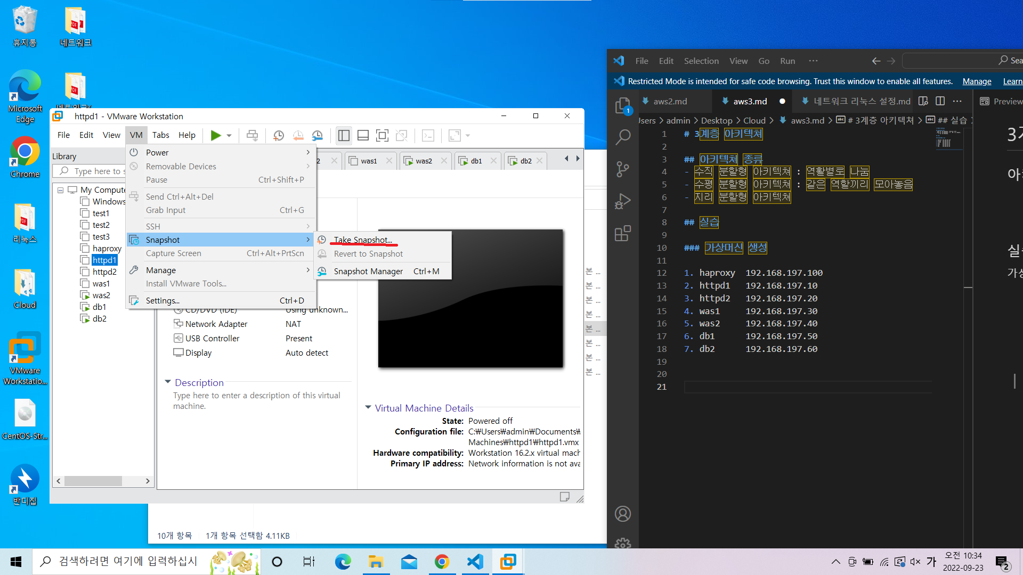Select Capture Screen menu entry
Viewport: 1023px width, 575px height.
click(x=221, y=253)
